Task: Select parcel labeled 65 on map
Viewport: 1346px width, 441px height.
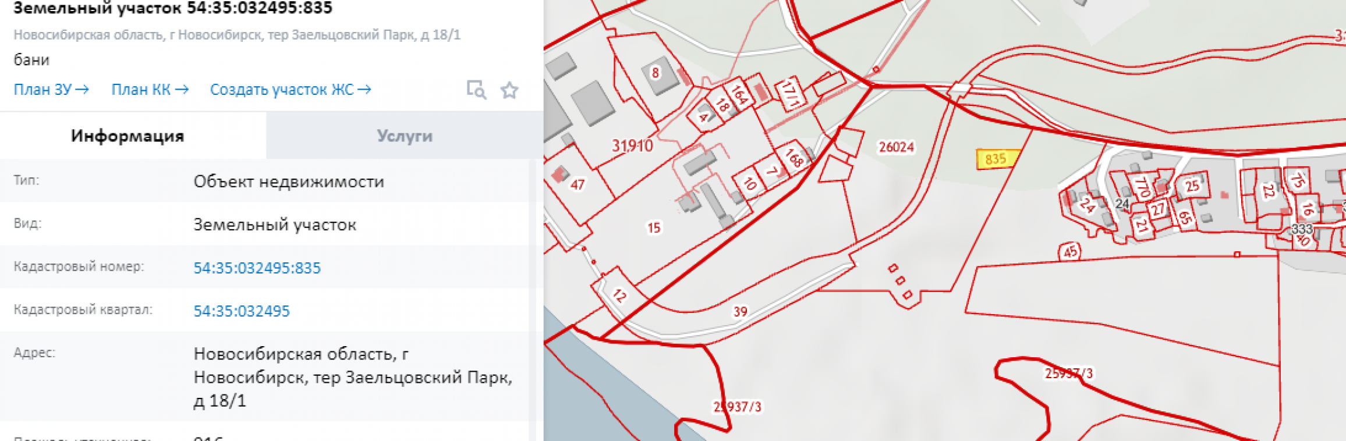Action: (x=1185, y=218)
